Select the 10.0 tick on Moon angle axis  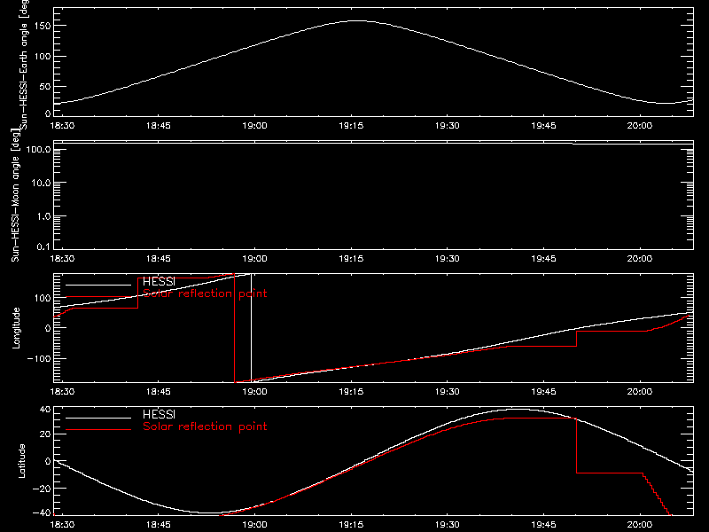41,183
